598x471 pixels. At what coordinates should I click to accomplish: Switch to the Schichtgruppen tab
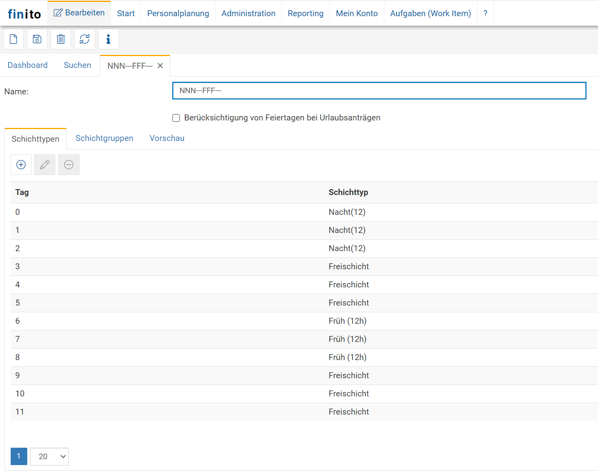[x=104, y=138]
